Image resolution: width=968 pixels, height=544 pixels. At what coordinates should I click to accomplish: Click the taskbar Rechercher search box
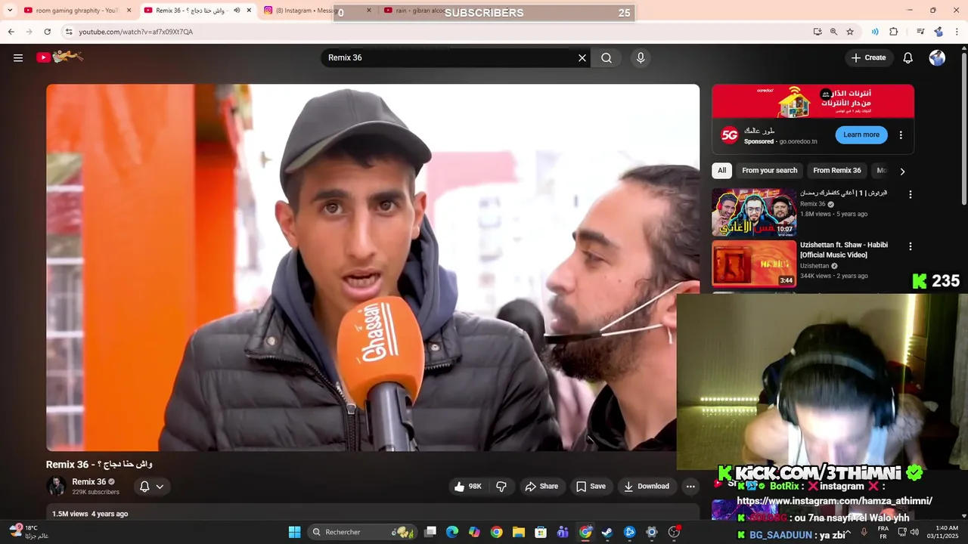(x=362, y=532)
